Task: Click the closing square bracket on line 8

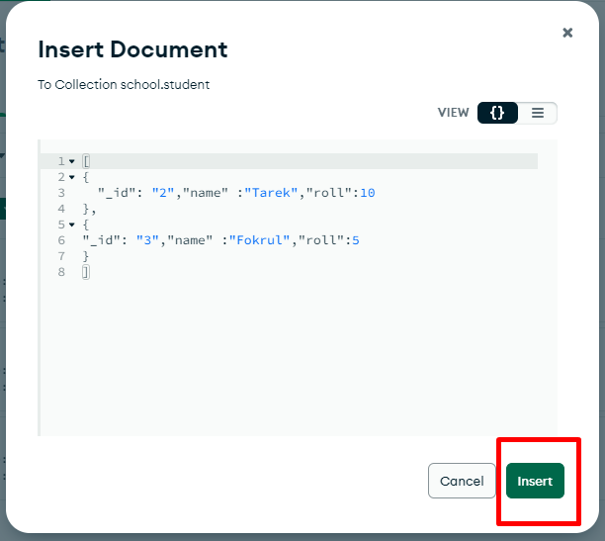Action: [x=86, y=272]
